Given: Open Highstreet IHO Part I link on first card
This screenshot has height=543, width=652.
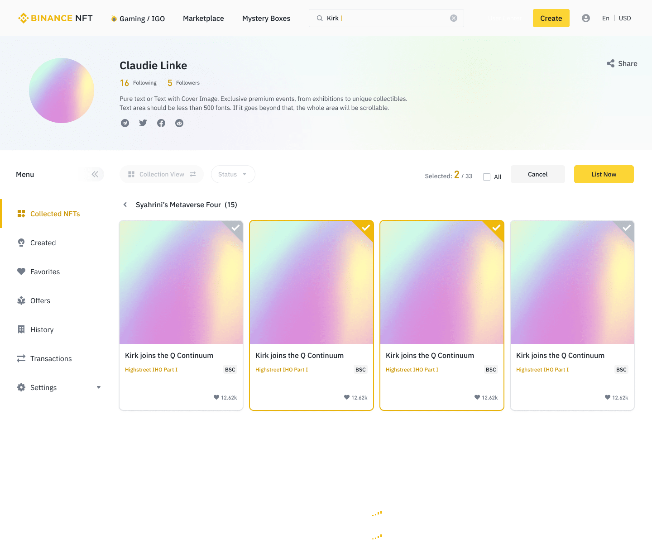Looking at the screenshot, I should click(151, 370).
